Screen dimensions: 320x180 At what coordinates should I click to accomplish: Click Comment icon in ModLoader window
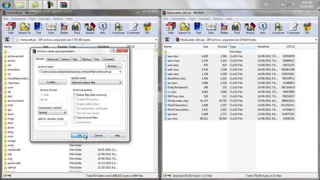pyautogui.click(x=293, y=28)
